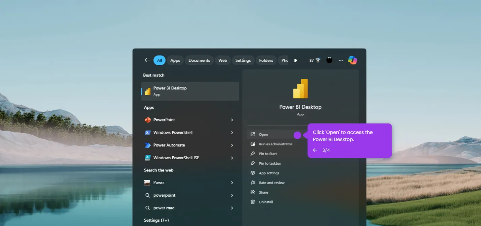This screenshot has height=226, width=481.
Task: Select the Power Automate result
Action: pos(190,145)
